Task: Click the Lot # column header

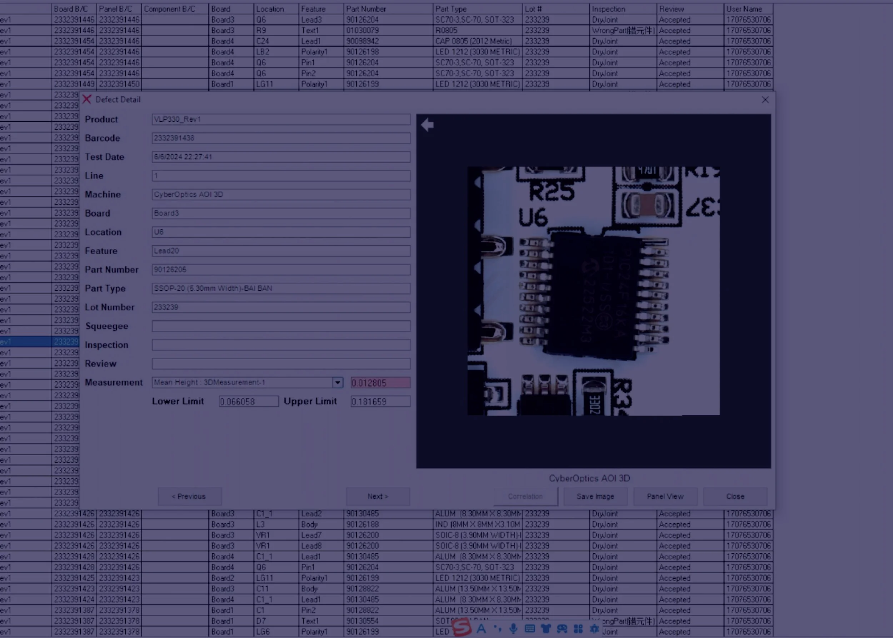Action: [556, 9]
